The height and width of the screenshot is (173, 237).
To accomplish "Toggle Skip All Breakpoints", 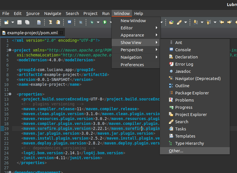I will (x=81, y=22).
